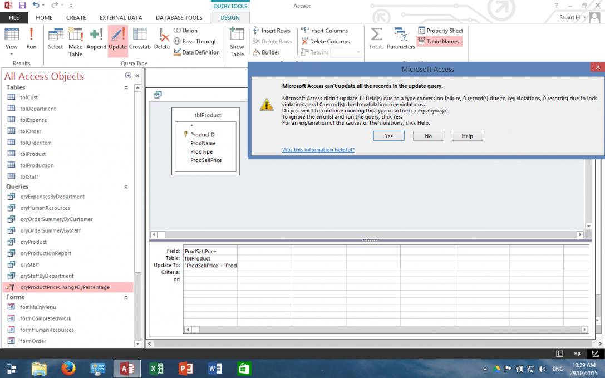The width and height of the screenshot is (605, 378).
Task: Open Firefox from the taskbar
Action: (x=68, y=369)
